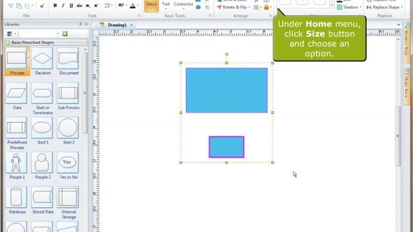Open the Arrange group dialog launcher
The width and height of the screenshot is (413, 232).
pos(270,15)
